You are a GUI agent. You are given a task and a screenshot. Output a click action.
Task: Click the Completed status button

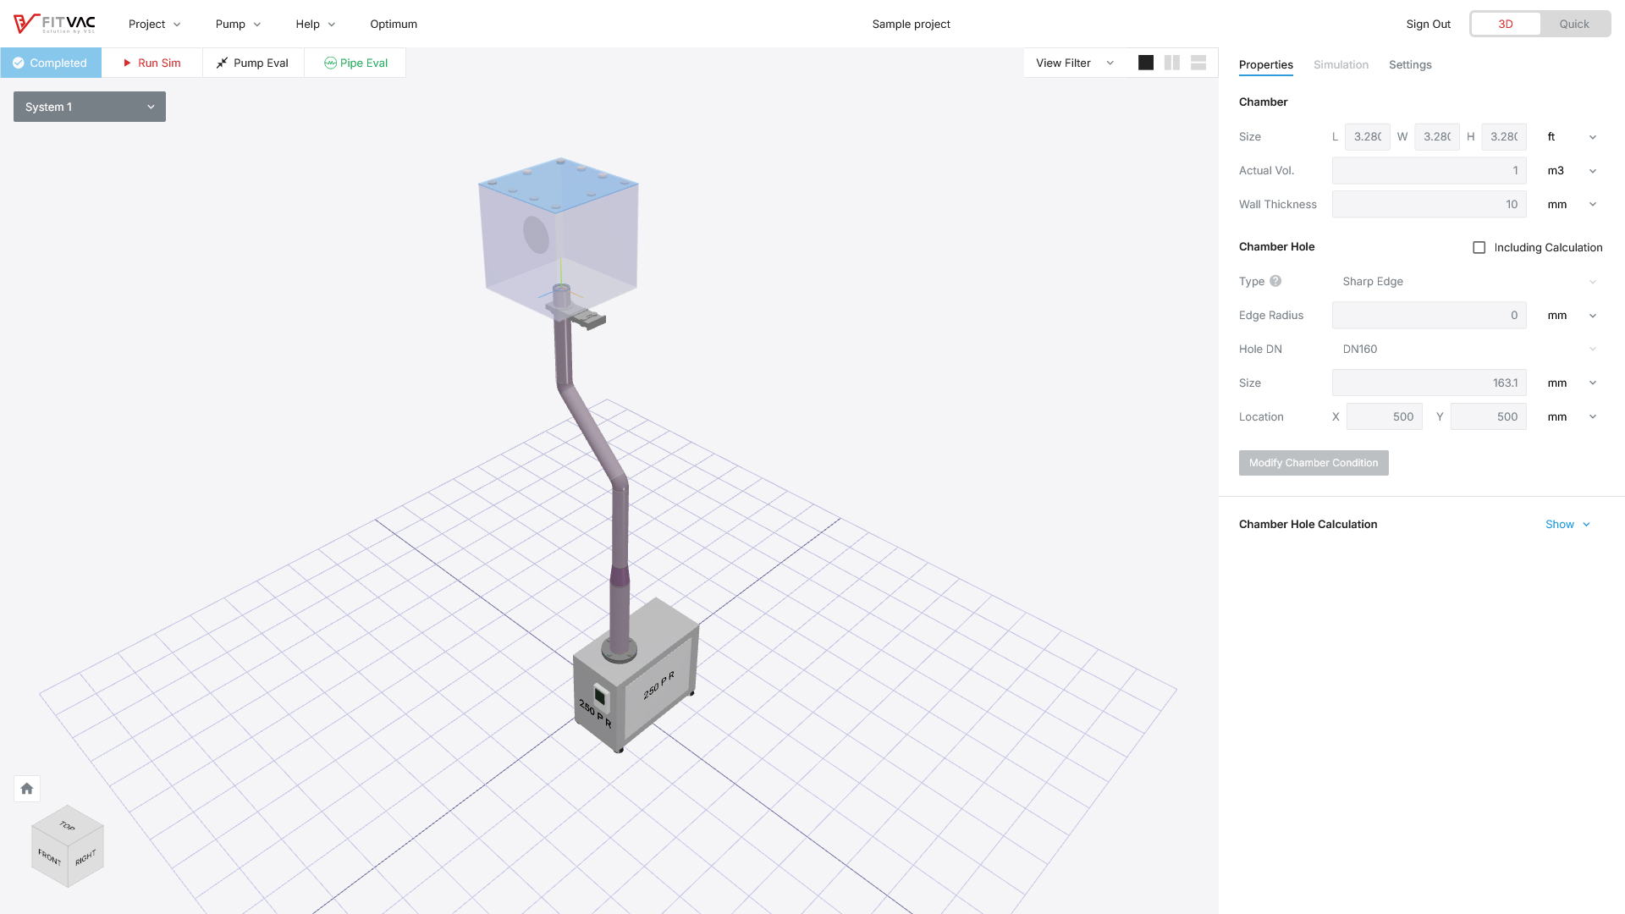coord(51,63)
